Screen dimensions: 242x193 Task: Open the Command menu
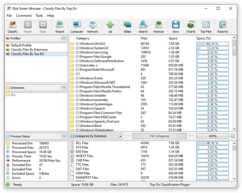click(24, 16)
